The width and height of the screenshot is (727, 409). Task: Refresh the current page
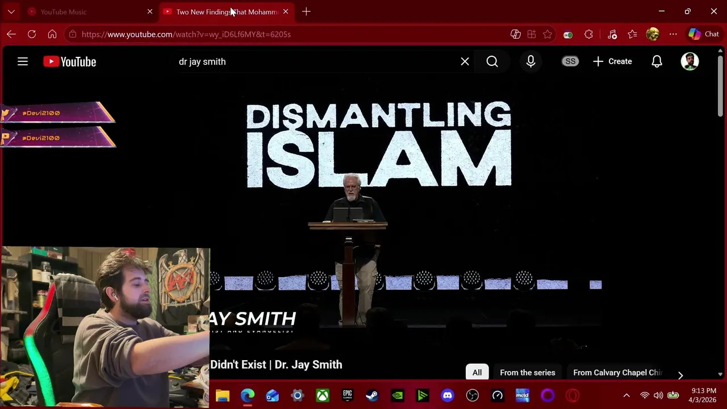(32, 34)
